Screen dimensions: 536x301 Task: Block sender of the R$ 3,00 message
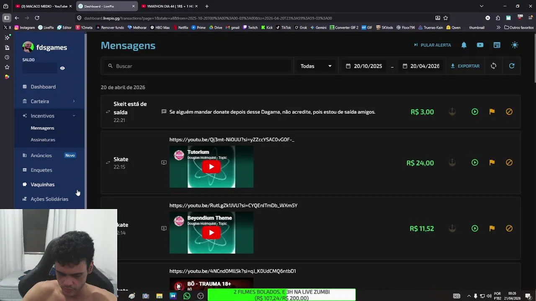coord(509,112)
